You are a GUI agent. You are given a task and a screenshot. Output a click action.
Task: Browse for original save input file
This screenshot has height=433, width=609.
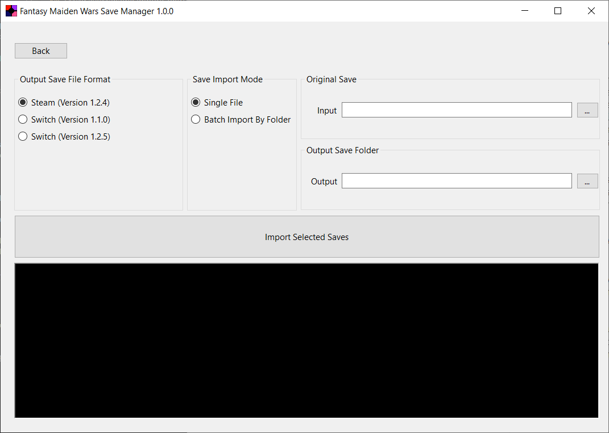[x=587, y=110]
